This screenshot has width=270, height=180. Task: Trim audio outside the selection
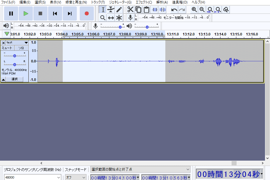click(154, 10)
